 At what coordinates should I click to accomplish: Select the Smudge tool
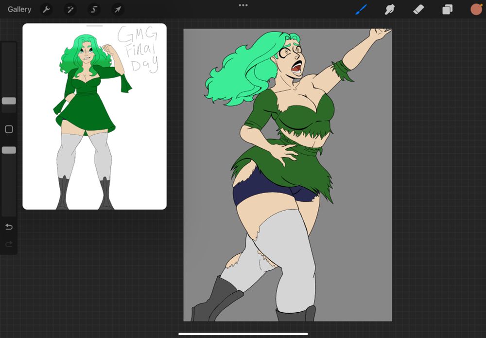390,9
